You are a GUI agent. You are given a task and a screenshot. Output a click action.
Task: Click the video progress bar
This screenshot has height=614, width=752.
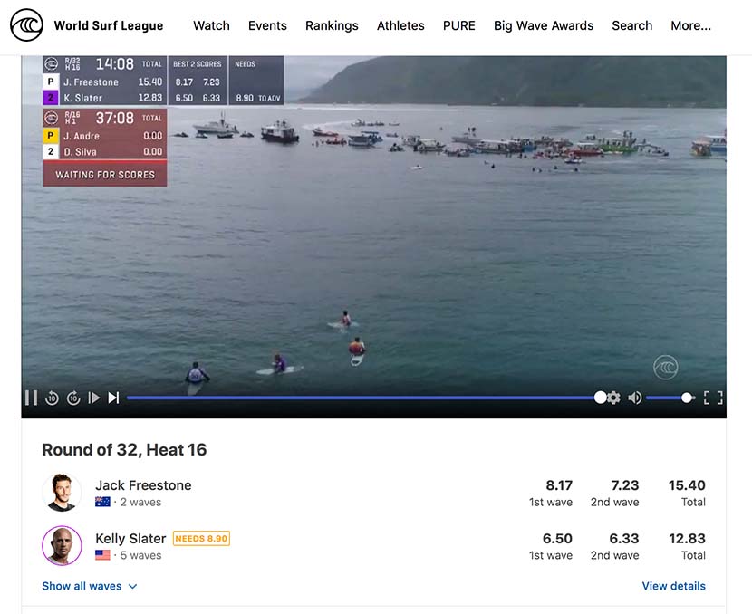pos(362,398)
